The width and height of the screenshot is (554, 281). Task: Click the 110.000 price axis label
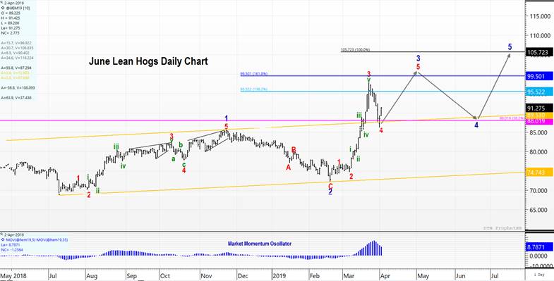click(540, 36)
